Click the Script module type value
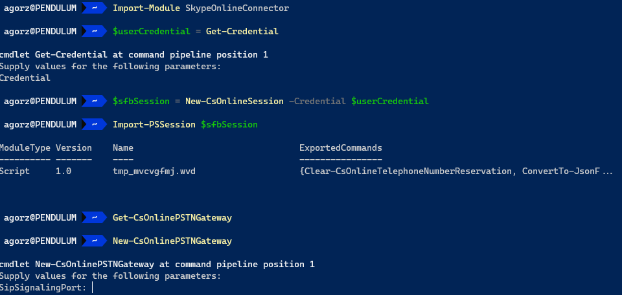 point(15,171)
